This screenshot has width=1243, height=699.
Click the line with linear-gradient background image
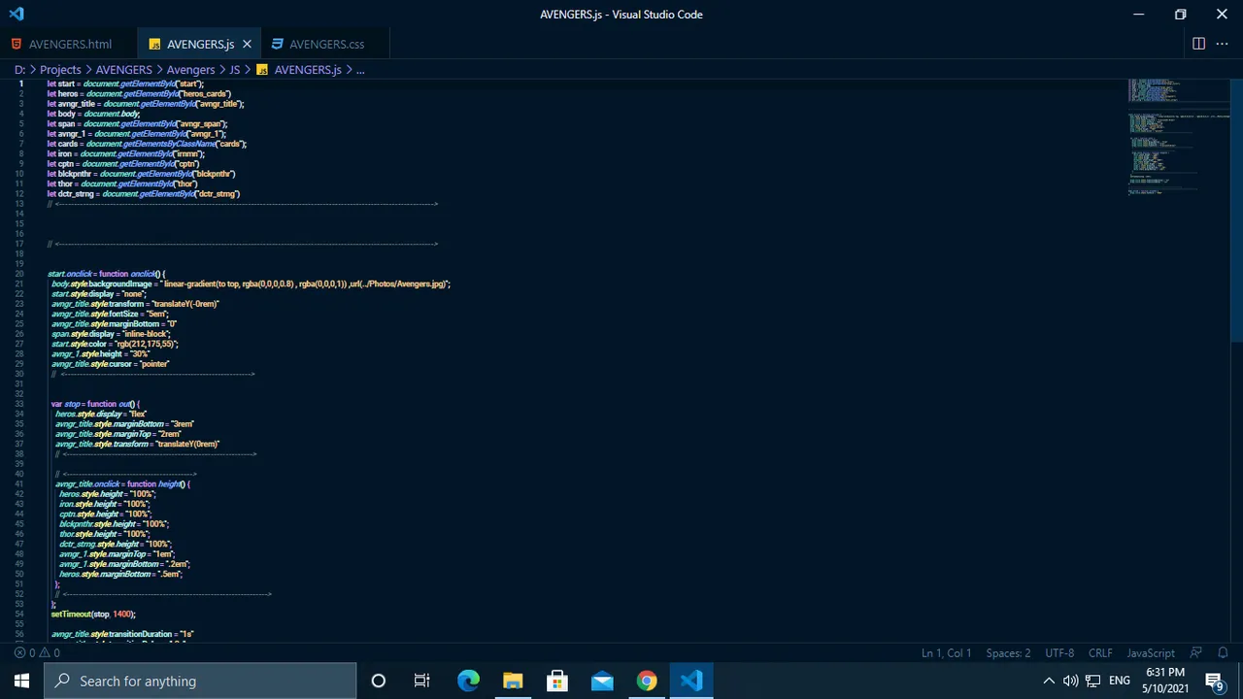tap(251, 283)
